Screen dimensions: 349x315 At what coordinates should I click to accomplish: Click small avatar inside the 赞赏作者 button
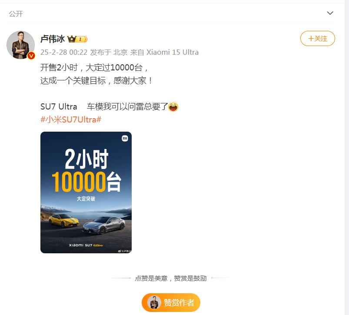(x=154, y=302)
